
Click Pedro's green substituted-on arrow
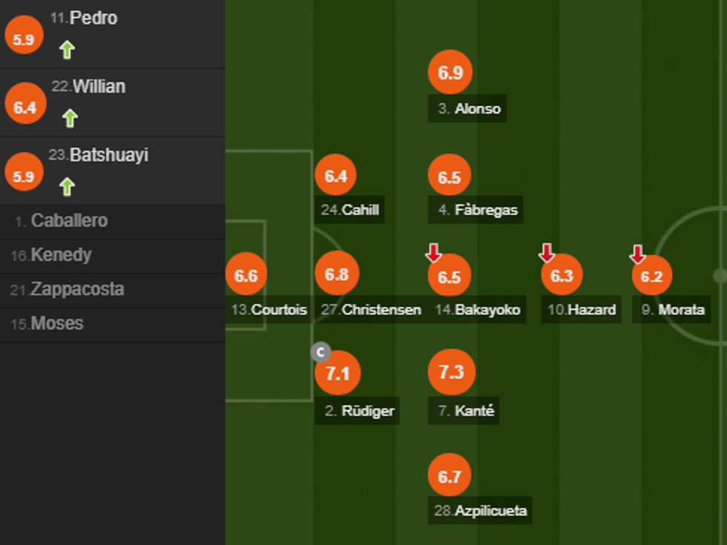click(x=68, y=50)
